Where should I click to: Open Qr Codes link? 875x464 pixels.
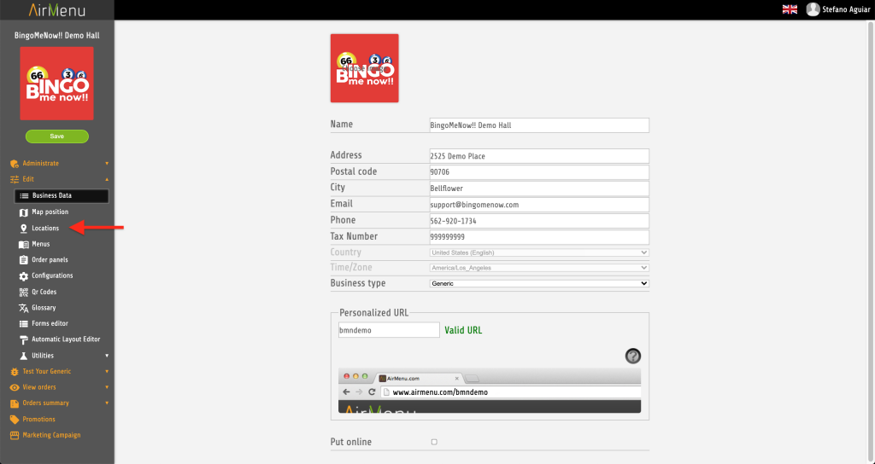click(x=44, y=292)
